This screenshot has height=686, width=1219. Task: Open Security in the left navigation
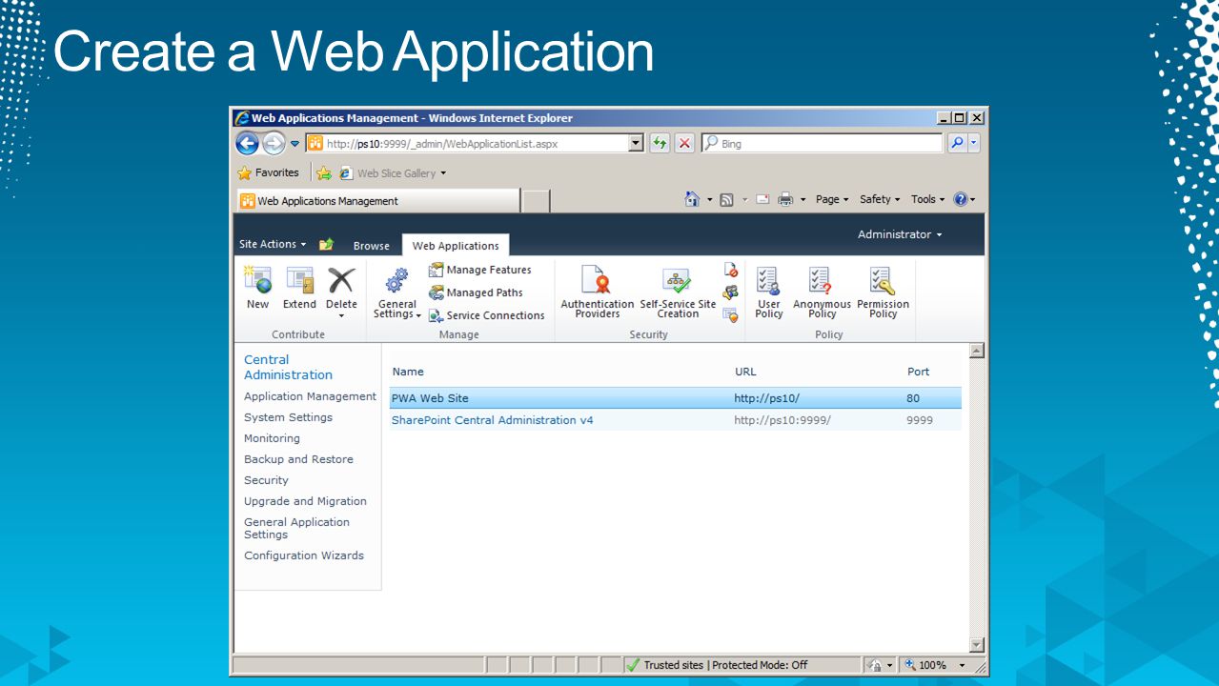pyautogui.click(x=266, y=480)
